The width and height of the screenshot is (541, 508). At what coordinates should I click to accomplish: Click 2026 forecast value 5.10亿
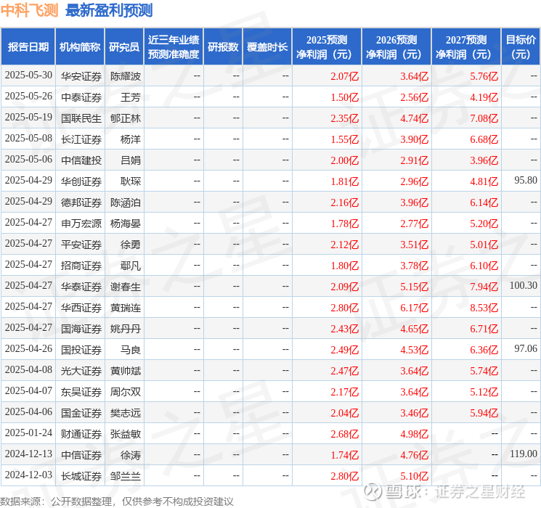415,476
